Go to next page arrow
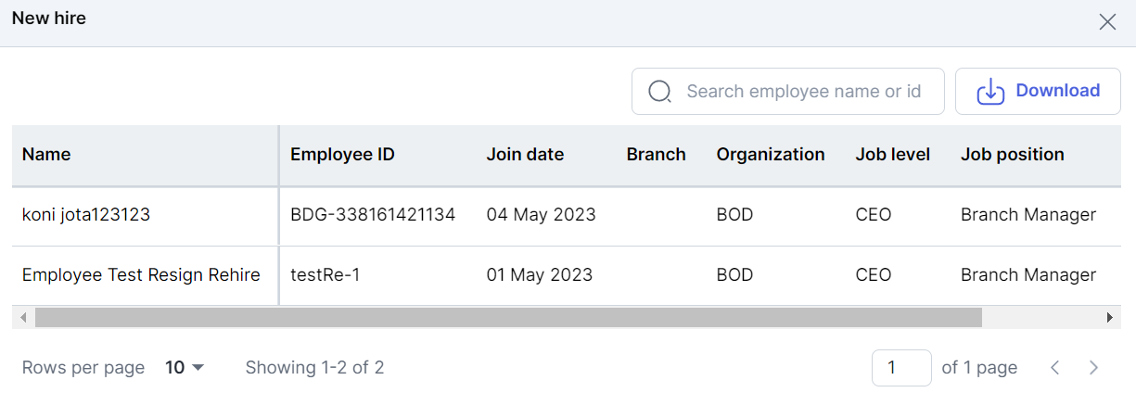The image size is (1136, 418). click(x=1093, y=368)
